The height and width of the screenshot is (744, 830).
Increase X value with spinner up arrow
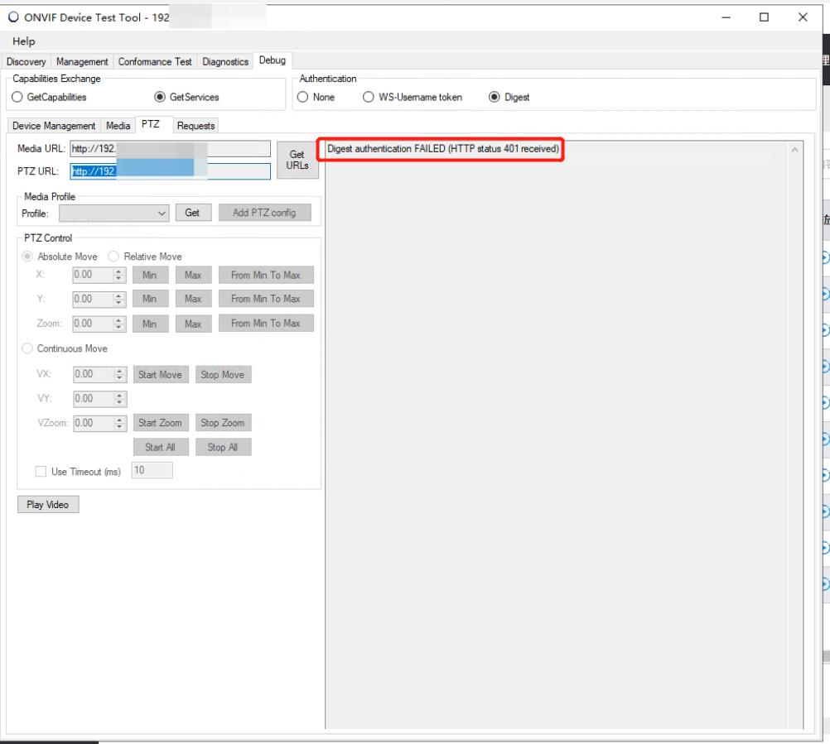tap(118, 271)
